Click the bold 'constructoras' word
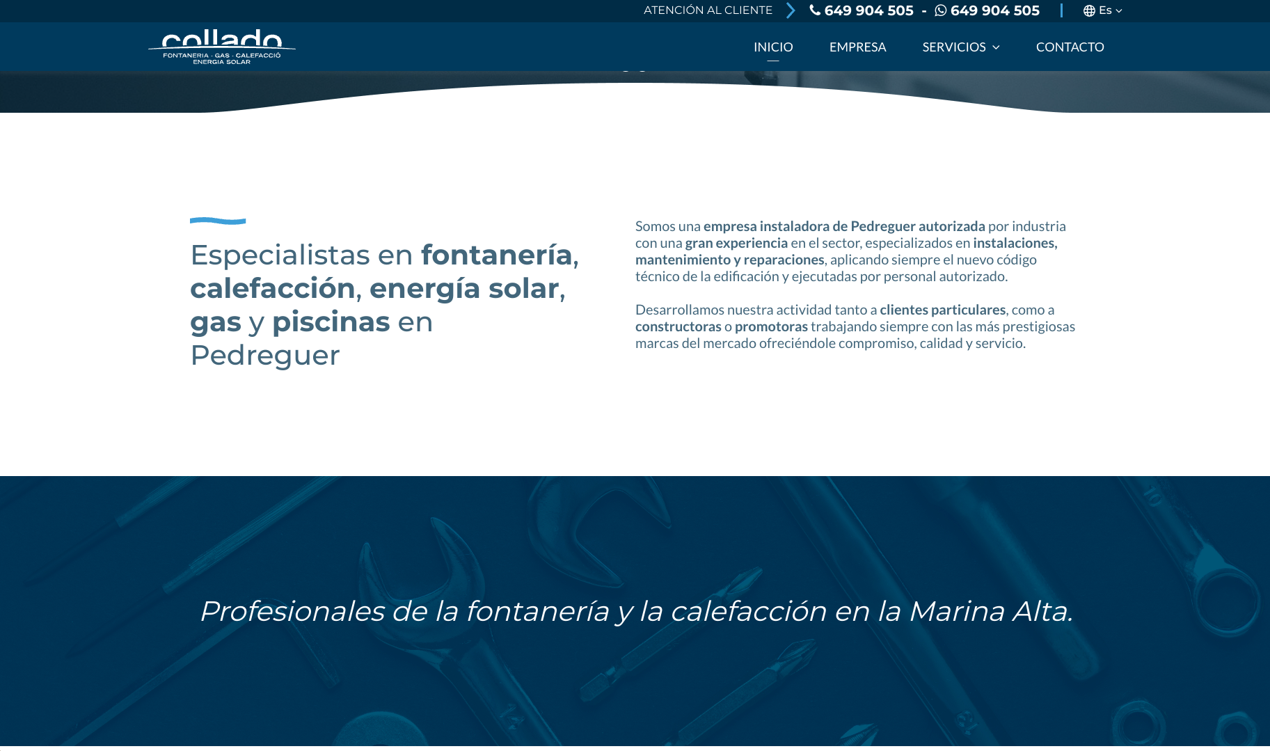 678,326
